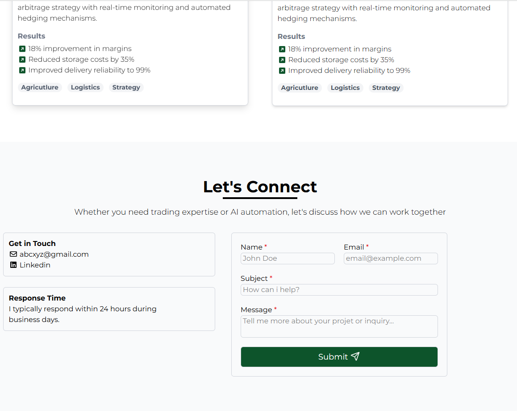Click inside the Message text area
Screen dimensions: 517x411
339,326
